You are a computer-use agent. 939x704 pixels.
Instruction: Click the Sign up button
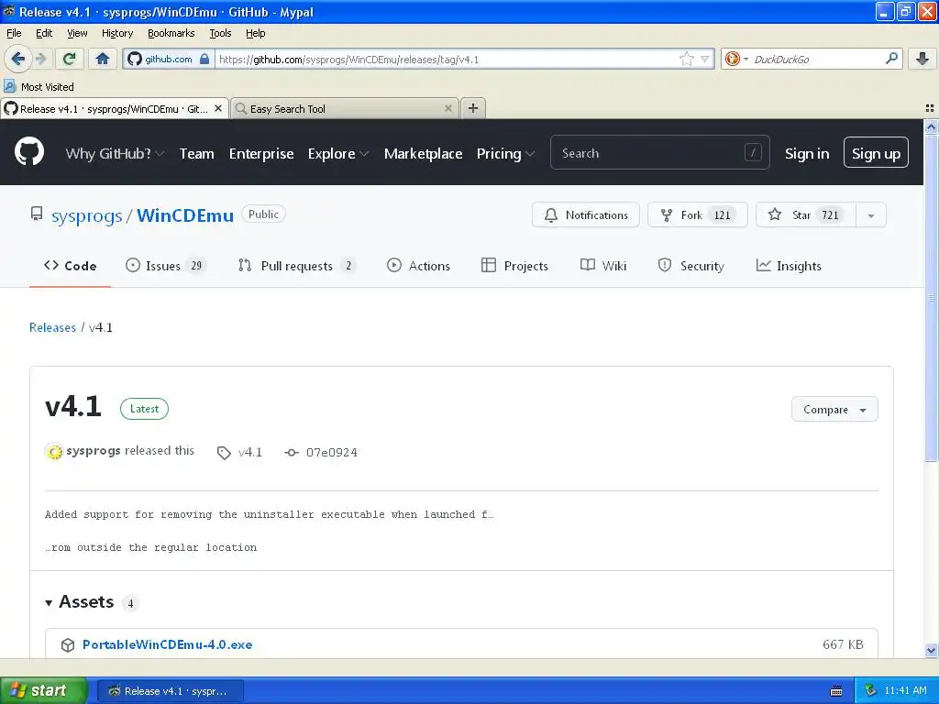tap(876, 153)
